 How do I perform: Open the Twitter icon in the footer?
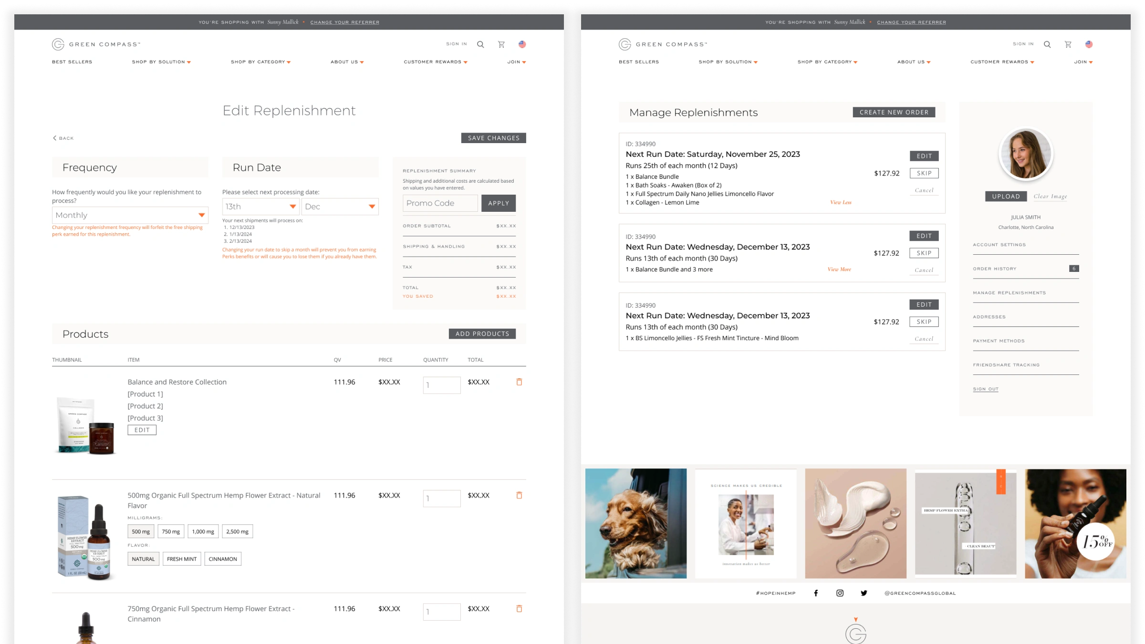(x=864, y=593)
